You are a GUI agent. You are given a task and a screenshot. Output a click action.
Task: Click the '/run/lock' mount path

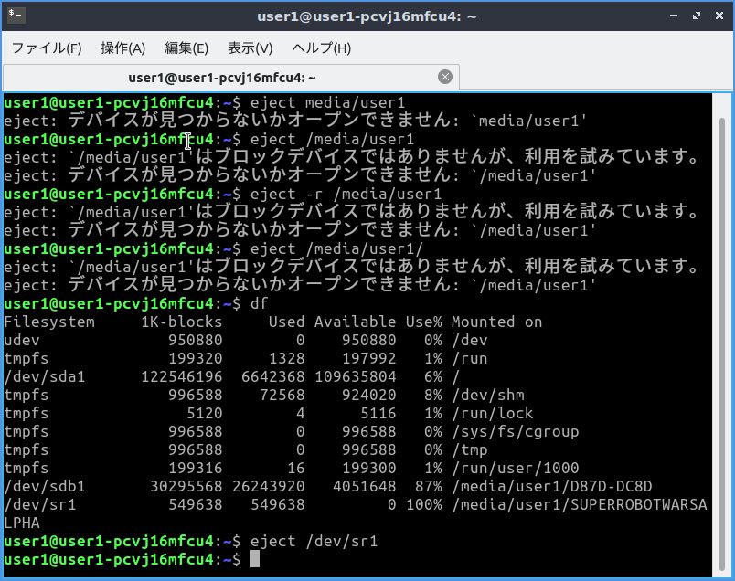coord(492,413)
